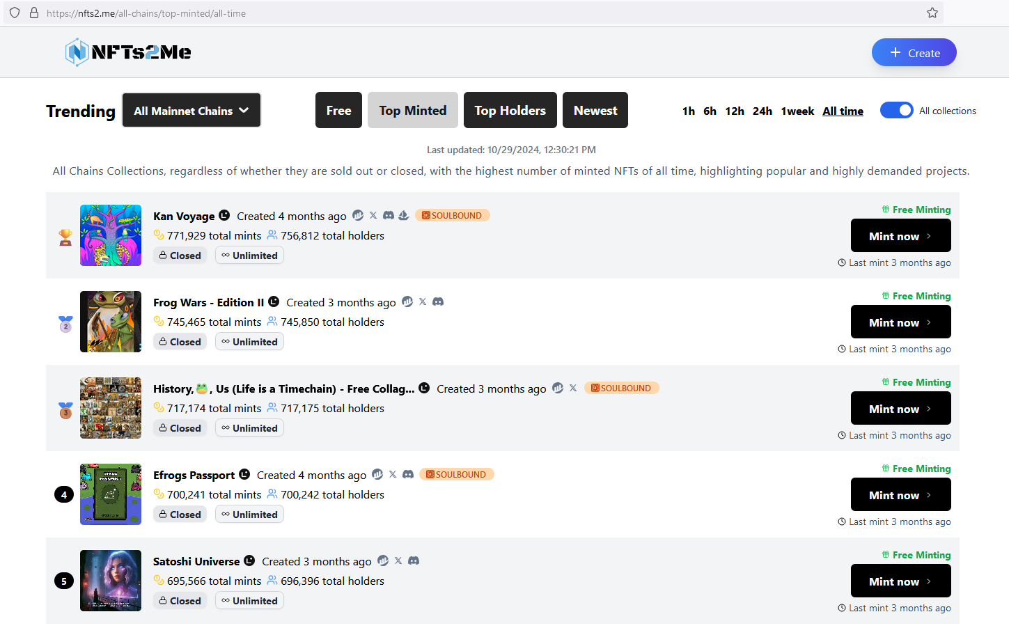Switch to the Top Holders tab
The image size is (1009, 628).
(x=510, y=111)
